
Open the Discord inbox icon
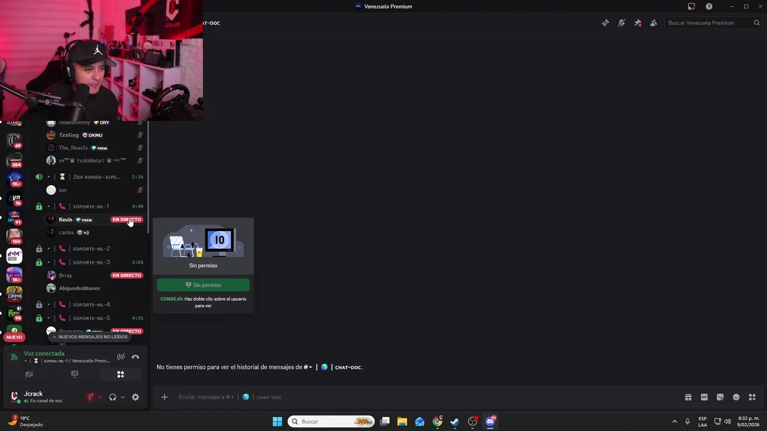click(x=691, y=7)
